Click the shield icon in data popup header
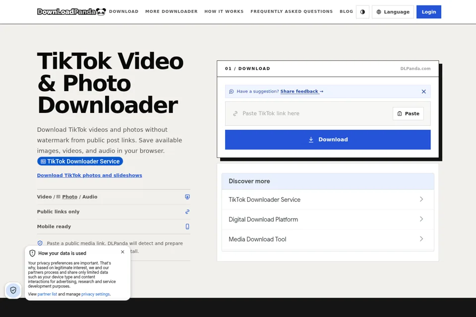Image resolution: width=476 pixels, height=317 pixels. click(33, 253)
